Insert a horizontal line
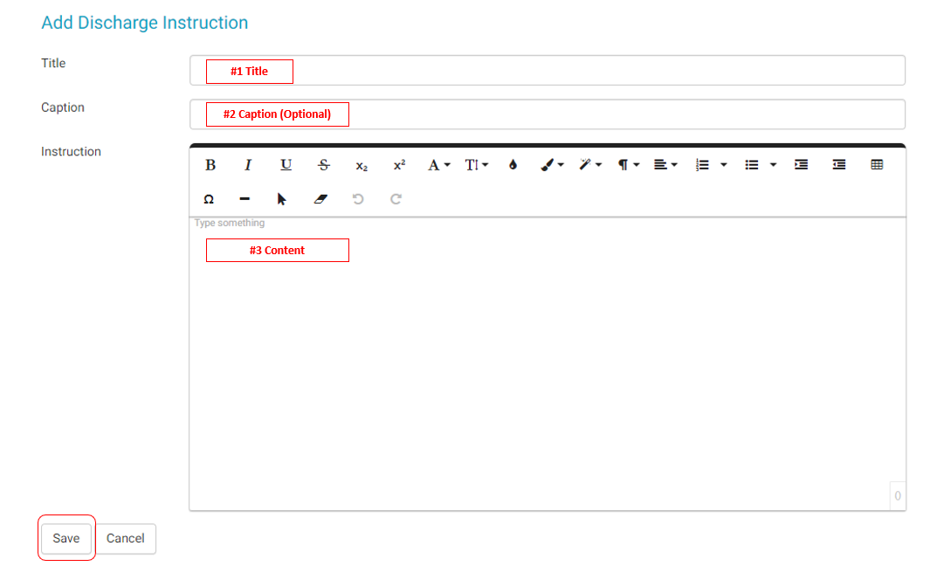The width and height of the screenshot is (930, 580). [245, 199]
